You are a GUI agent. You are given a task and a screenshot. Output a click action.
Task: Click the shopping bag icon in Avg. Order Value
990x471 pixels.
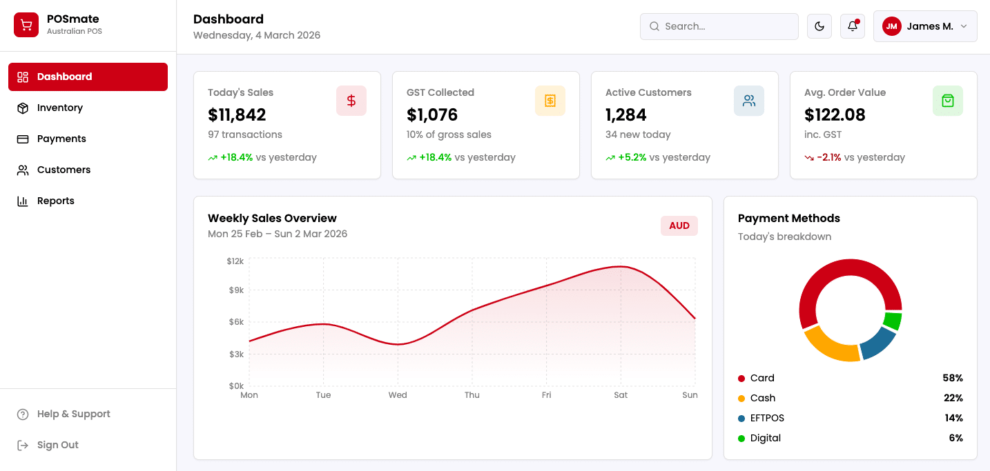pyautogui.click(x=948, y=101)
